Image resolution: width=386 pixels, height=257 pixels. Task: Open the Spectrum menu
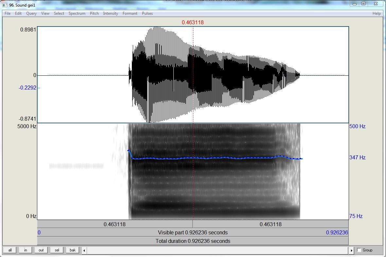pyautogui.click(x=77, y=13)
